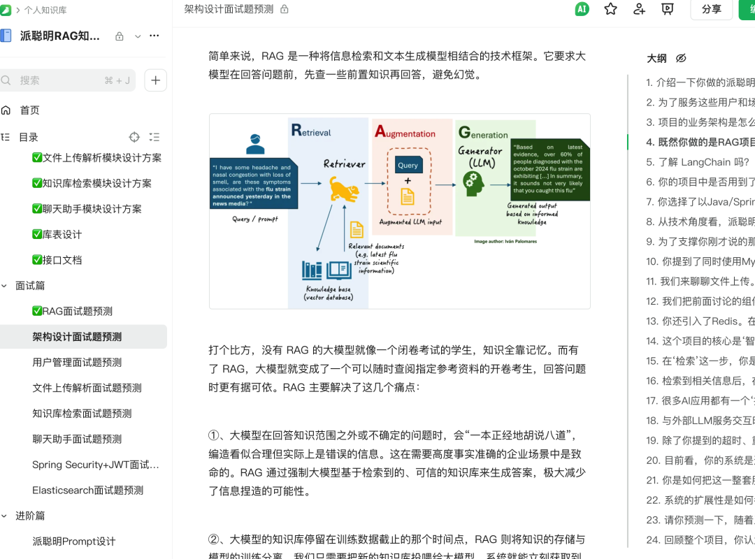The height and width of the screenshot is (559, 755).
Task: Open 聊天助手模块设计方案 document
Action: [87, 209]
